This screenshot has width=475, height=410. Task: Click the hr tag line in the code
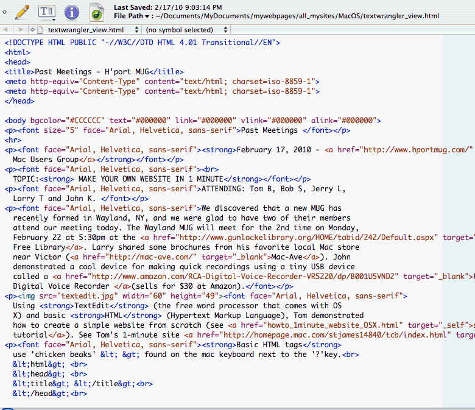coord(13,140)
